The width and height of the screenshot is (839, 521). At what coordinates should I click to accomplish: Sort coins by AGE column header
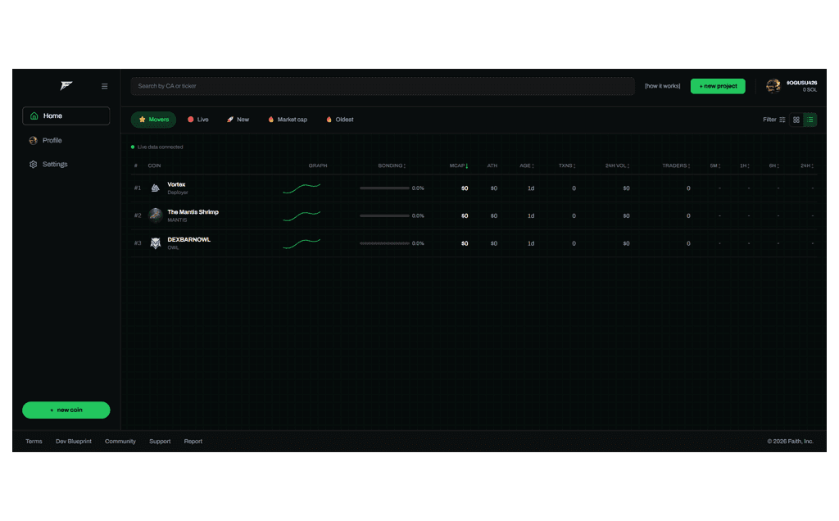pyautogui.click(x=526, y=165)
